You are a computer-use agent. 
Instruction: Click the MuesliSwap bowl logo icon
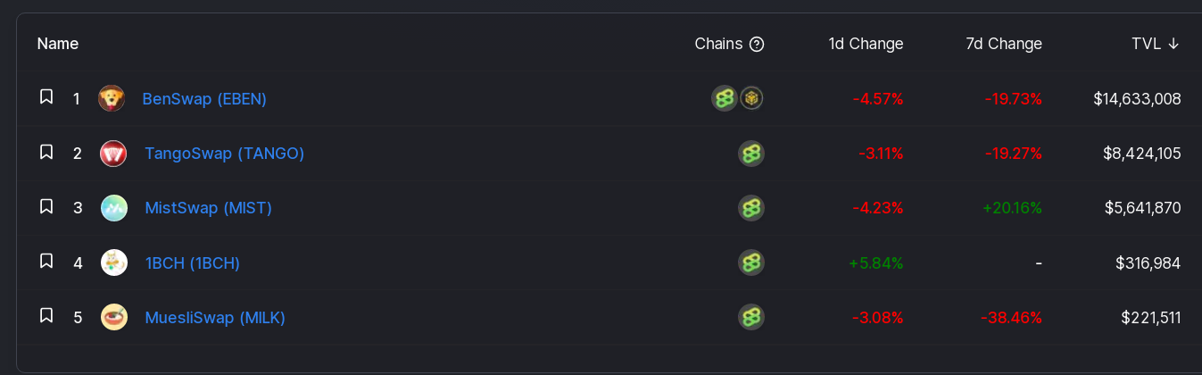113,317
